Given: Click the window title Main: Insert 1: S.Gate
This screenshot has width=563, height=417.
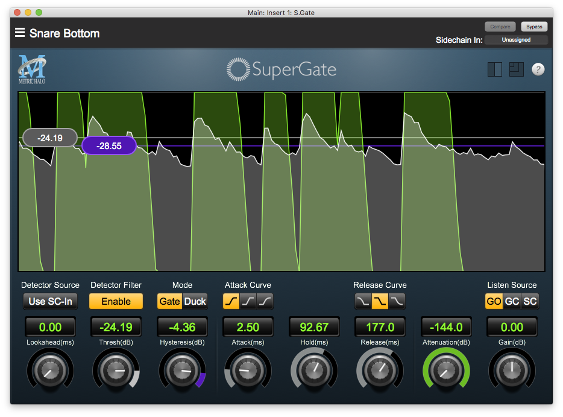Looking at the screenshot, I should (281, 13).
